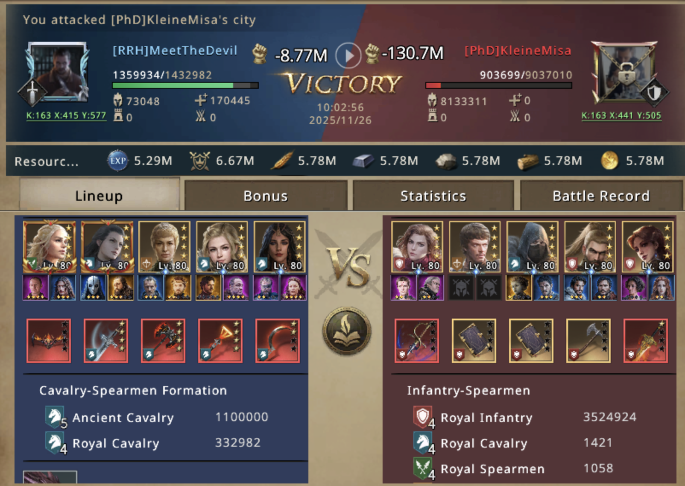Screen dimensions: 685x486
Task: Click the EXP reward icon
Action: (117, 161)
